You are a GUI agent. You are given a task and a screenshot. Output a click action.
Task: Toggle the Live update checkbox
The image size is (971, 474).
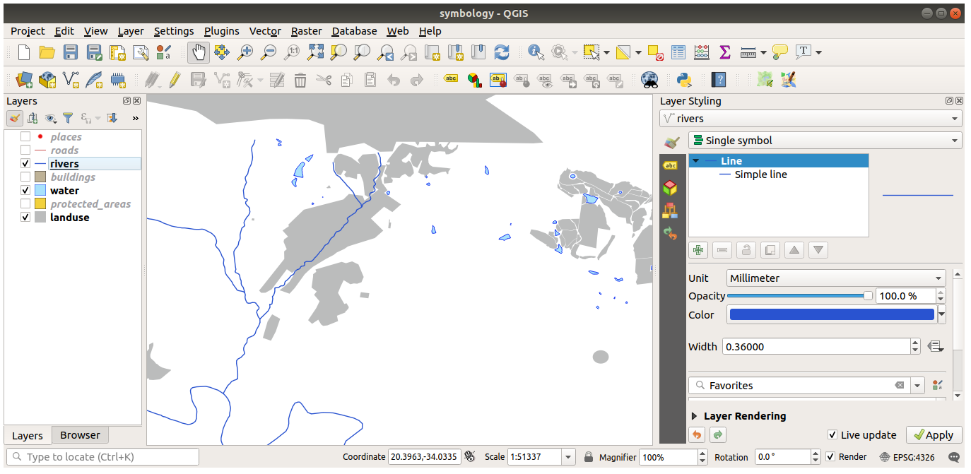[832, 435]
